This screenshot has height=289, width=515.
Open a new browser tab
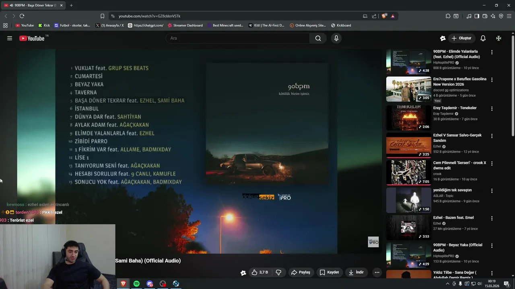pyautogui.click(x=71, y=5)
